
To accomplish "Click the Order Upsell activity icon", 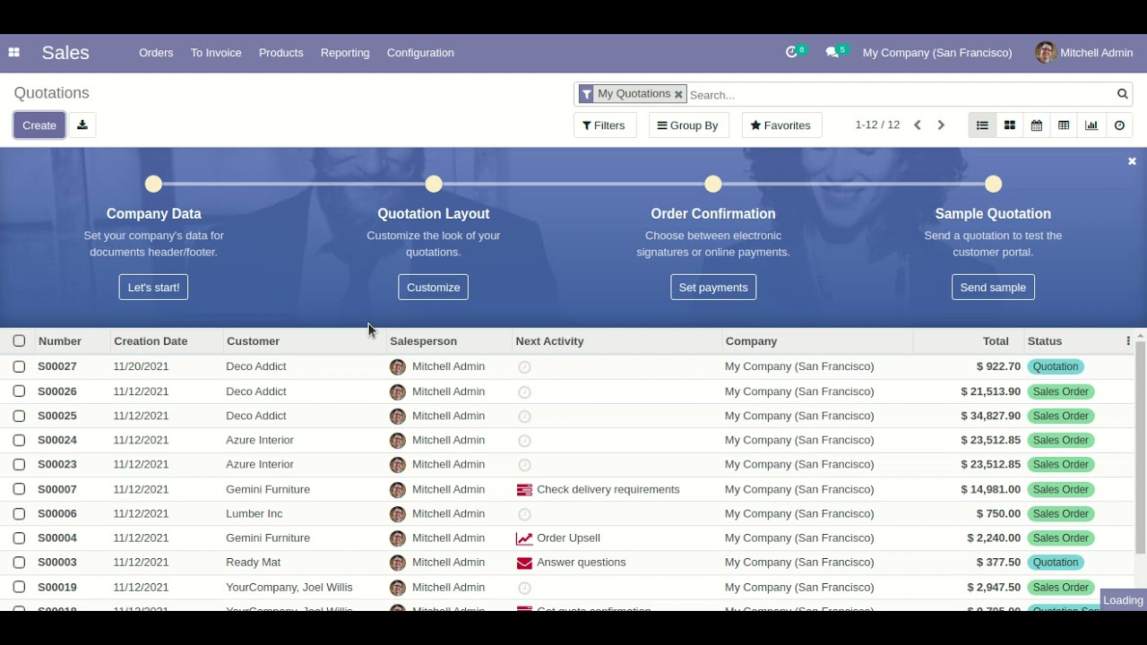I will 524,538.
